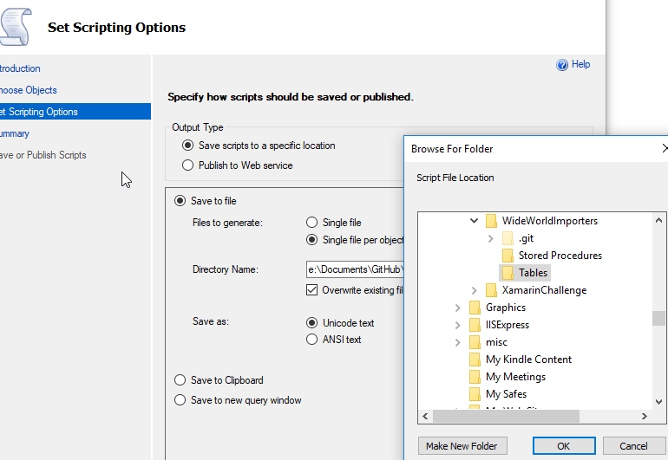This screenshot has height=460, width=668.
Task: Click the Graphics folder icon
Action: coord(475,308)
